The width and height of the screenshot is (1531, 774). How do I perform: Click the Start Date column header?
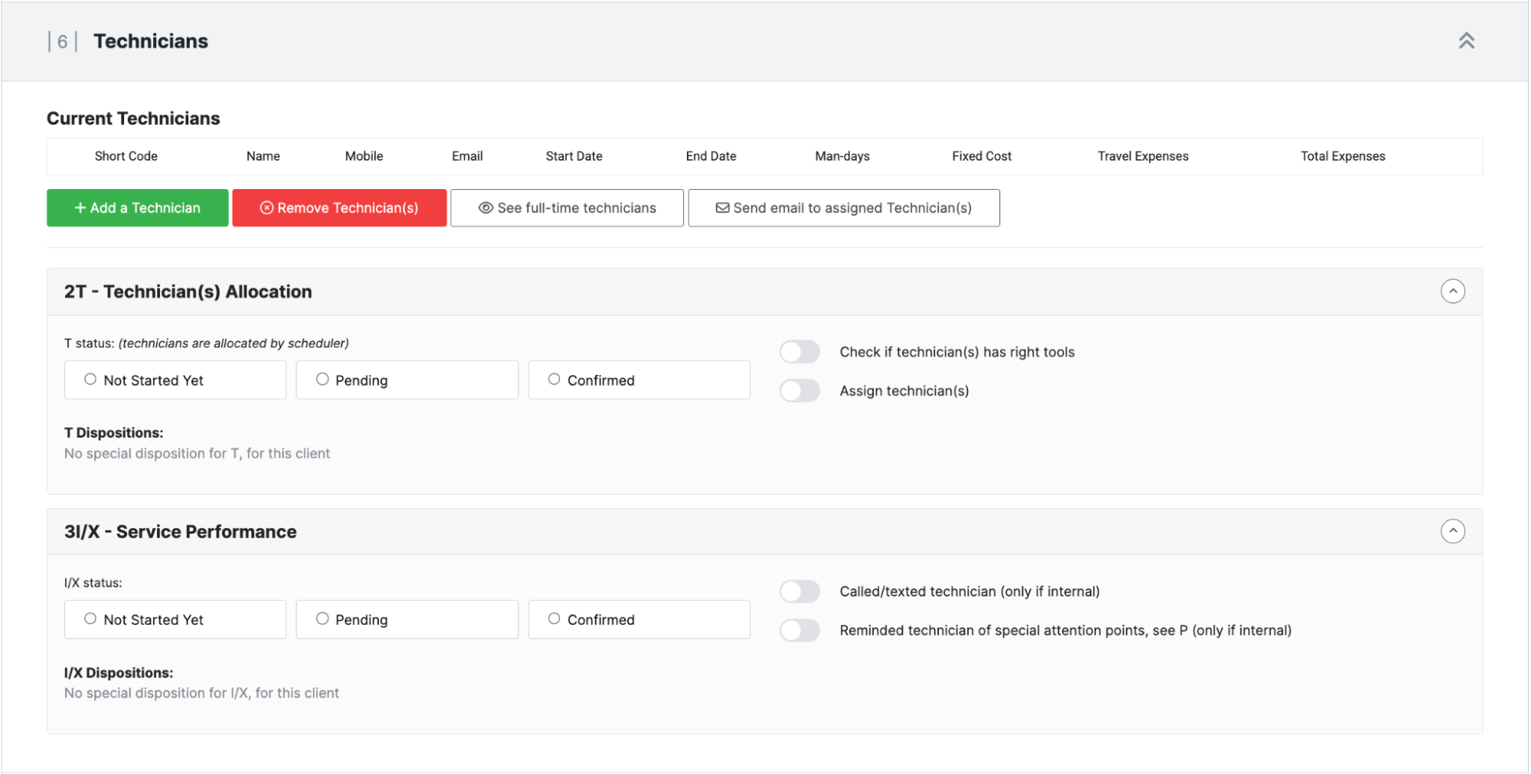click(574, 156)
